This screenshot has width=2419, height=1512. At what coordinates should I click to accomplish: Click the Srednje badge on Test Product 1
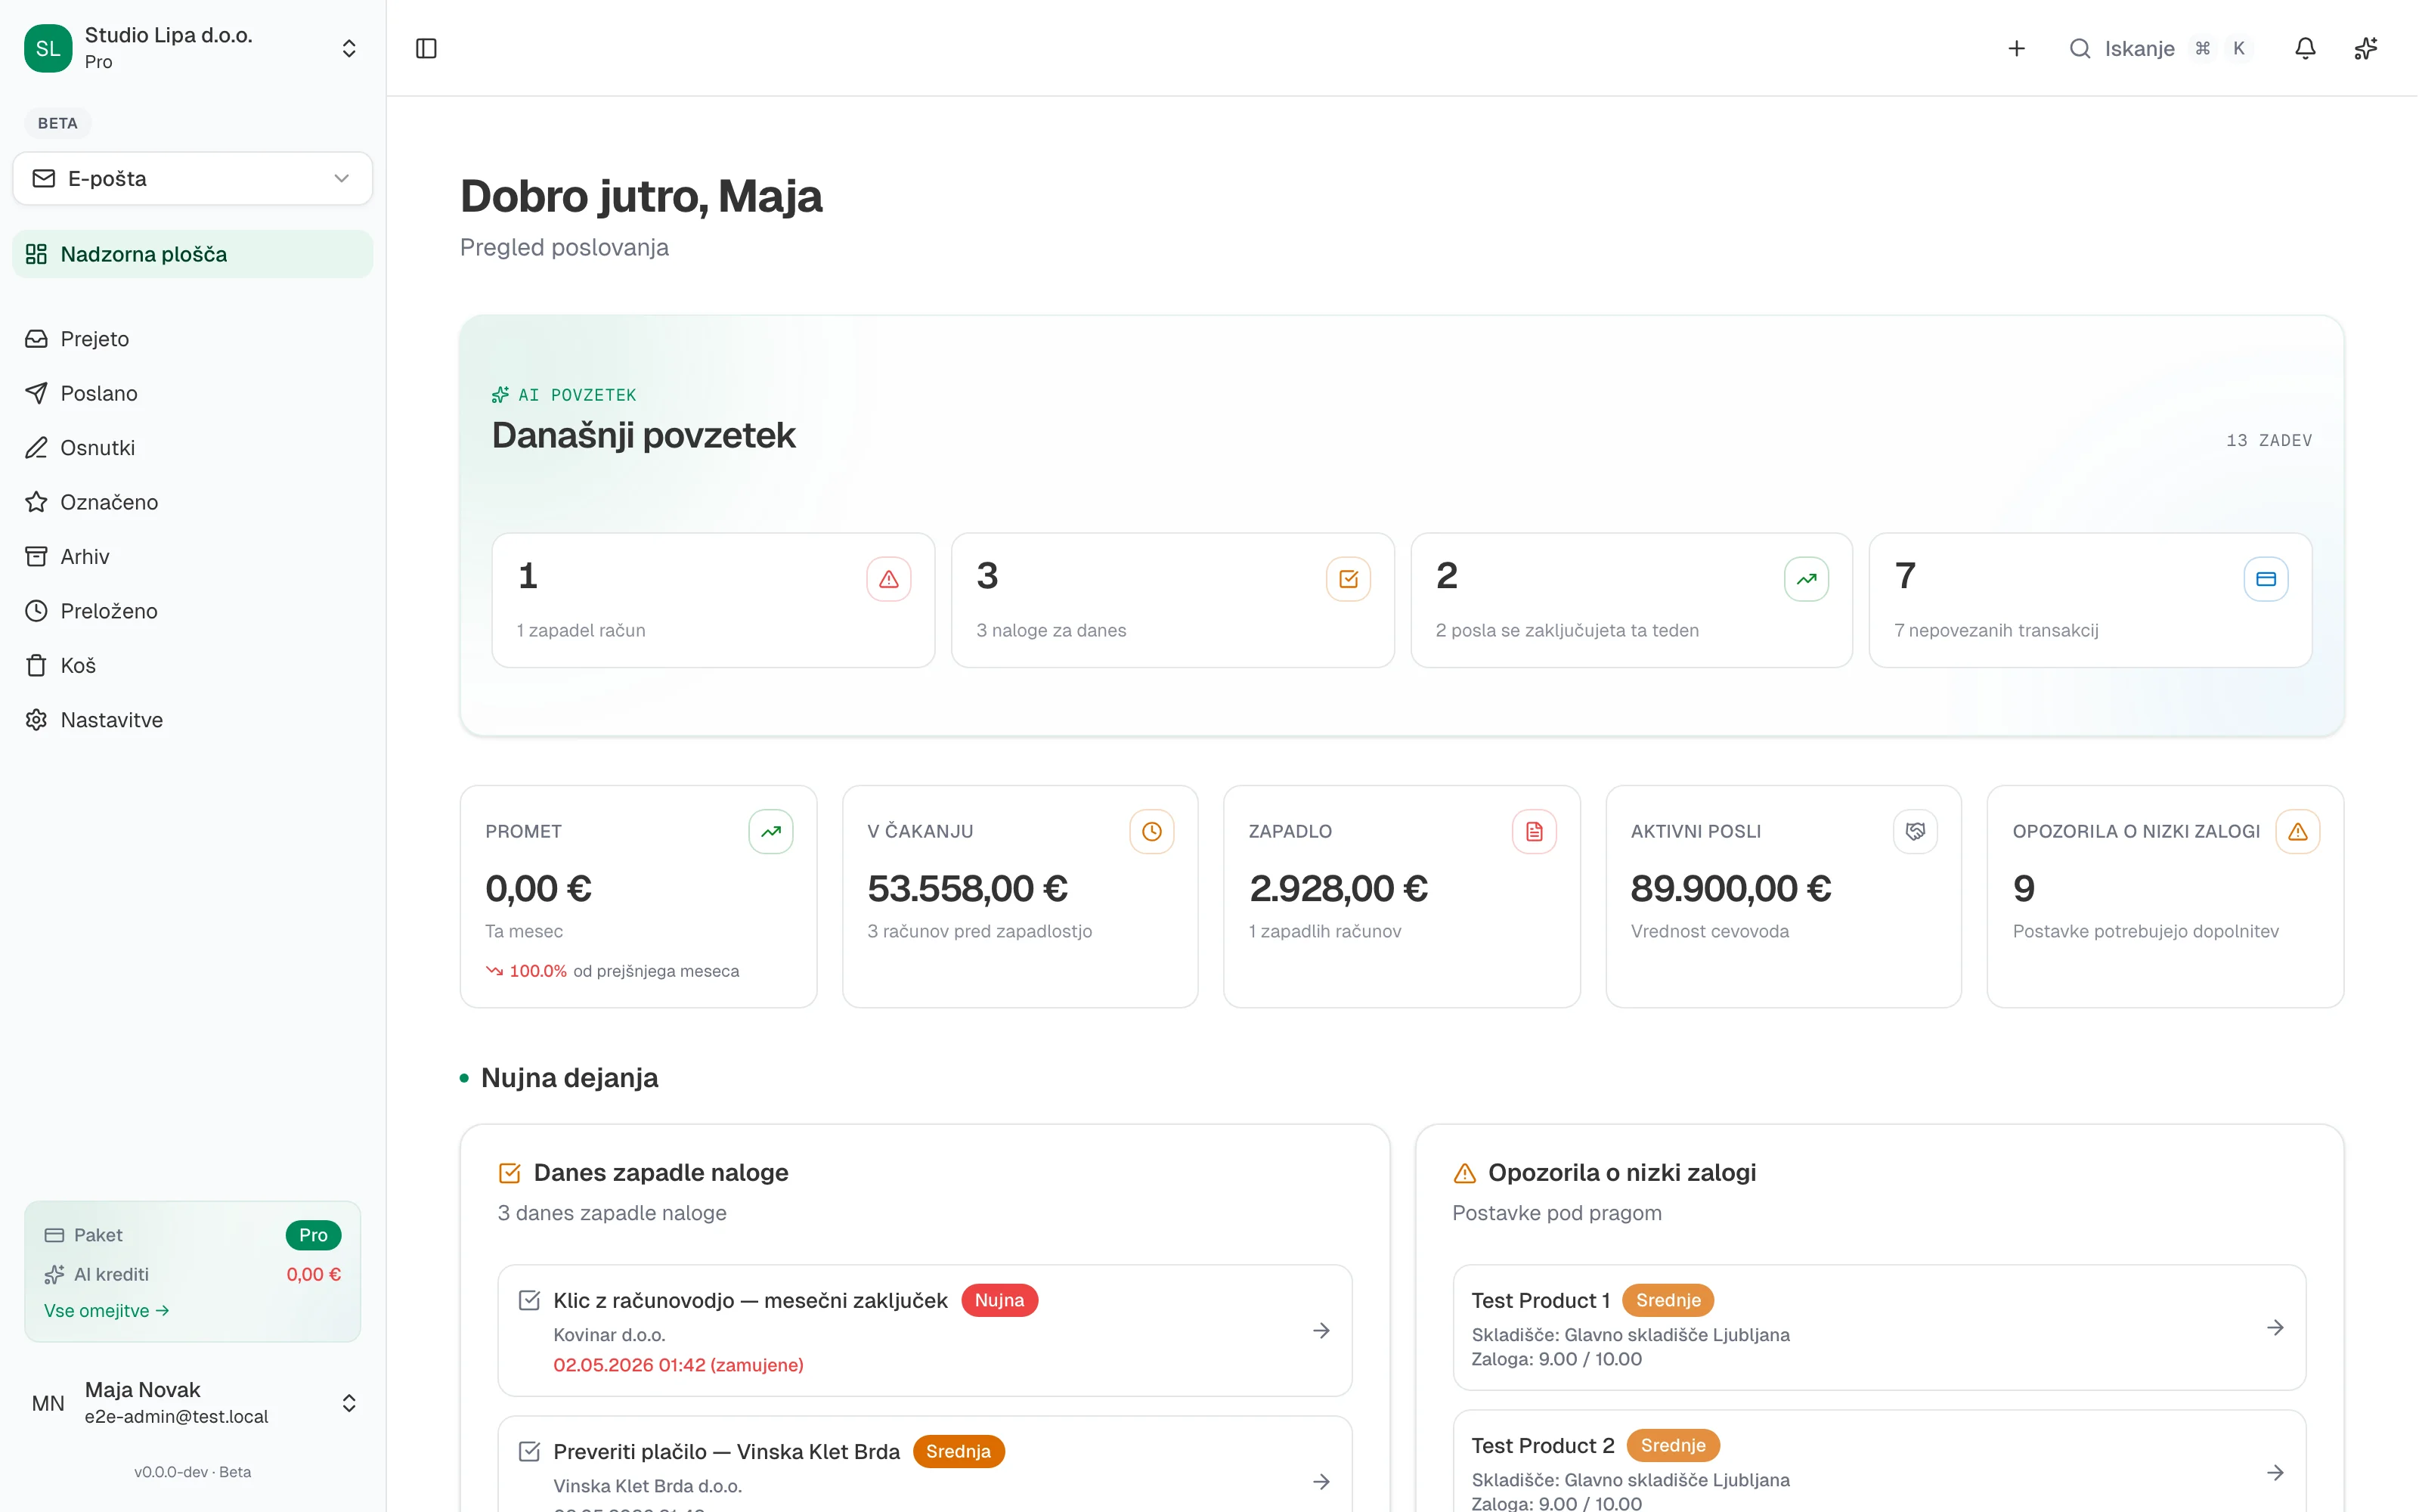click(x=1668, y=1300)
